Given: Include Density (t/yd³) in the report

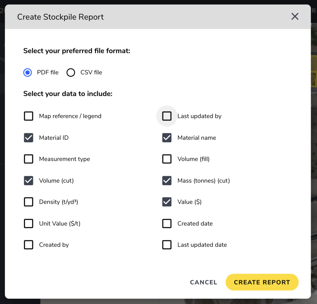Looking at the screenshot, I should point(29,202).
